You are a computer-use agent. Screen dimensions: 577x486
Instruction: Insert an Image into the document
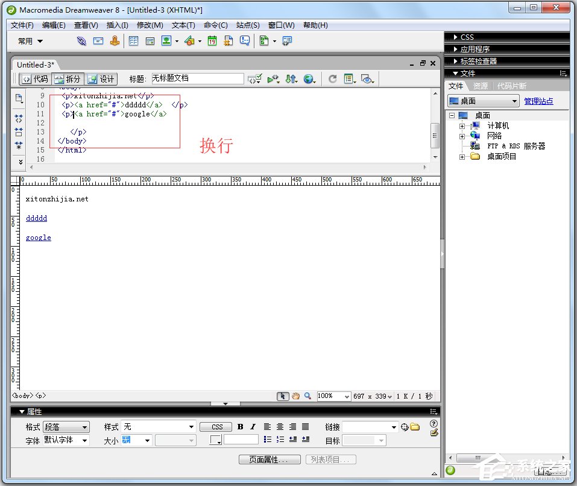(x=167, y=41)
